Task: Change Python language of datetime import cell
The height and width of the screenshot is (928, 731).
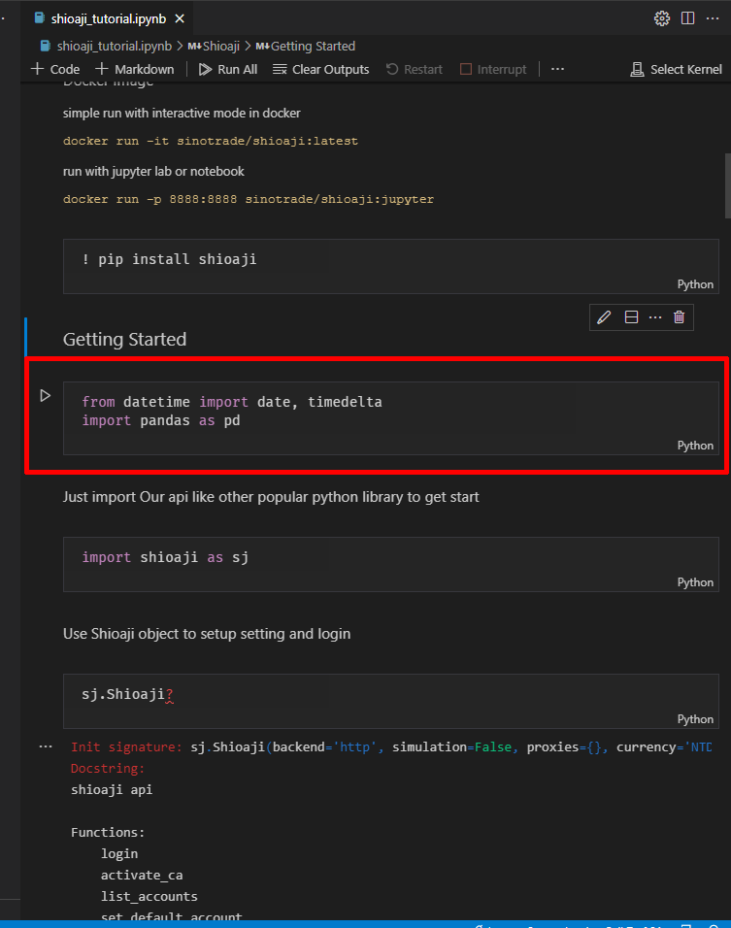Action: 695,445
